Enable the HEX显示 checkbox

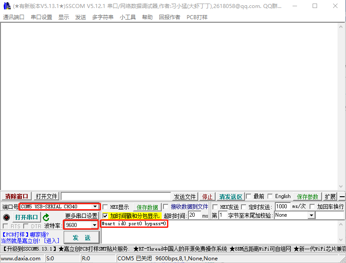click(x=106, y=207)
